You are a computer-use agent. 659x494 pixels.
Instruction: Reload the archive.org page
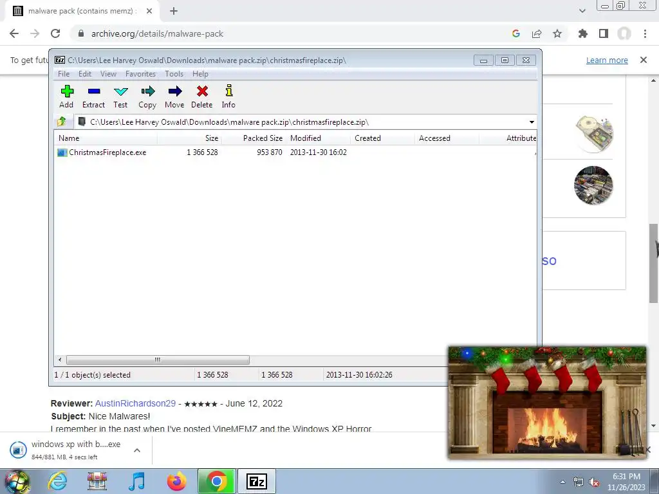(55, 33)
